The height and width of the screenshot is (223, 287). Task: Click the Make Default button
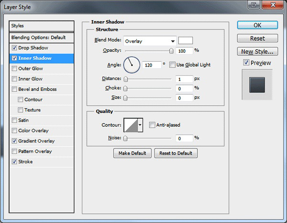click(132, 153)
